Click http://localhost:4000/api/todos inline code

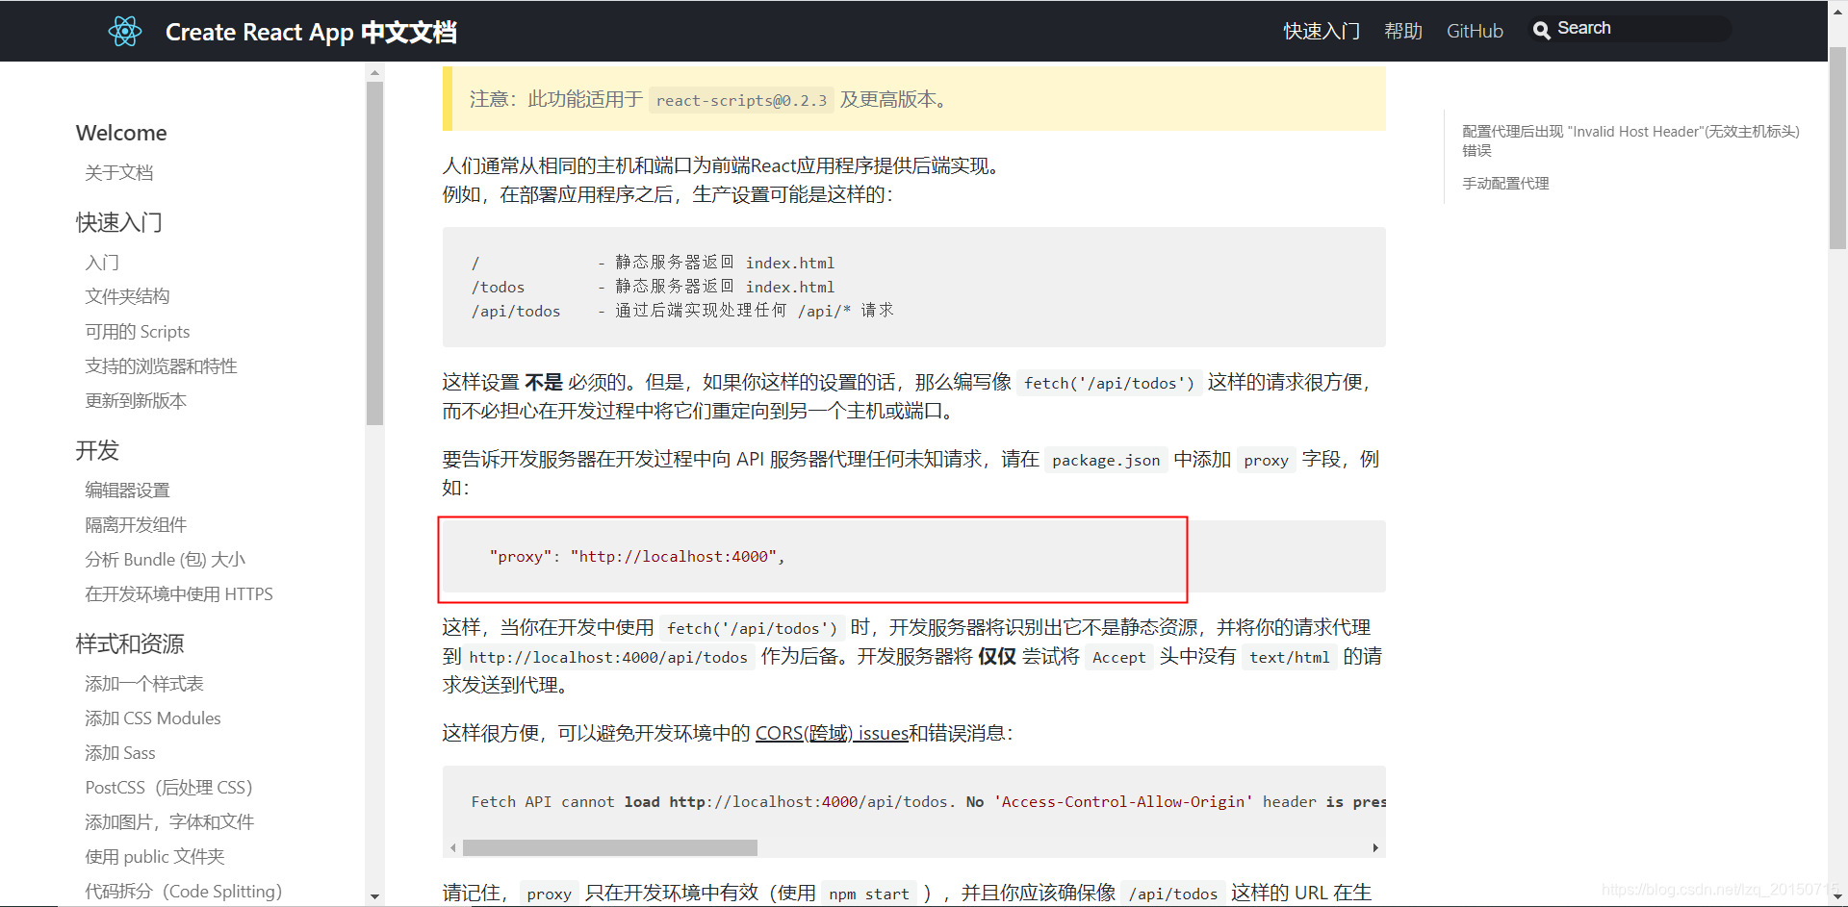608,657
